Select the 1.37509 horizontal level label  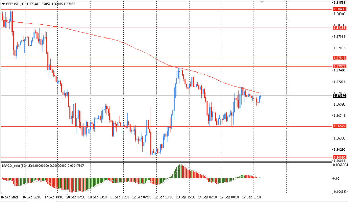(x=340, y=66)
